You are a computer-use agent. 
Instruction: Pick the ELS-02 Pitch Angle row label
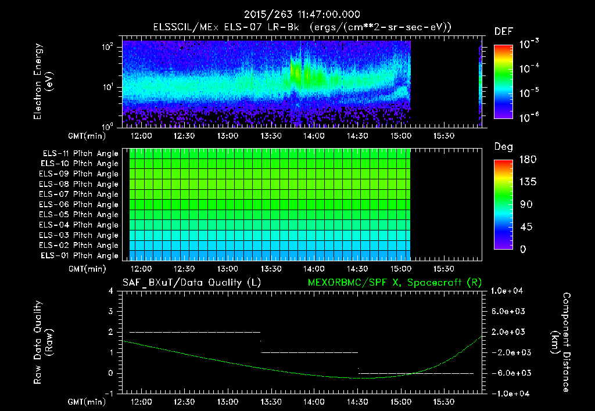point(78,246)
